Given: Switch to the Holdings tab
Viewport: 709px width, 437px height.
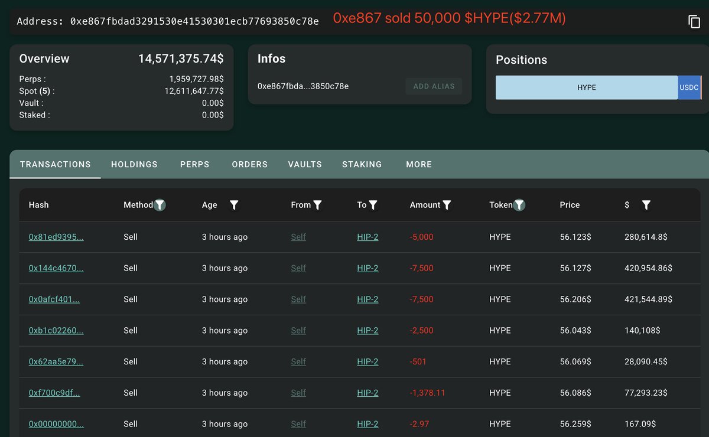Looking at the screenshot, I should point(135,164).
